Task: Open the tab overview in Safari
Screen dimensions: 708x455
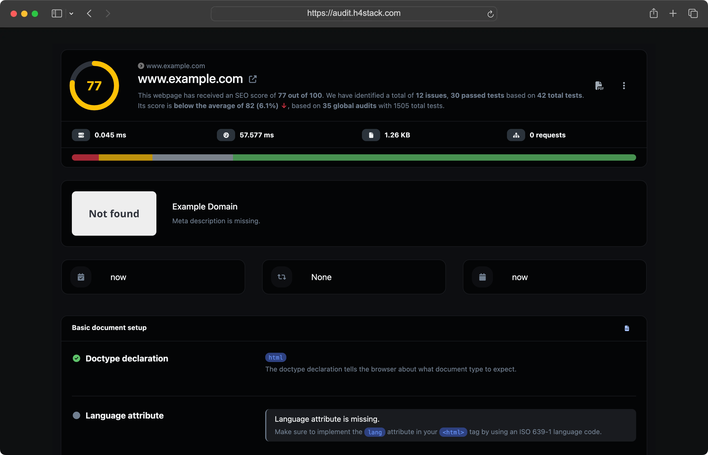Action: pyautogui.click(x=693, y=13)
